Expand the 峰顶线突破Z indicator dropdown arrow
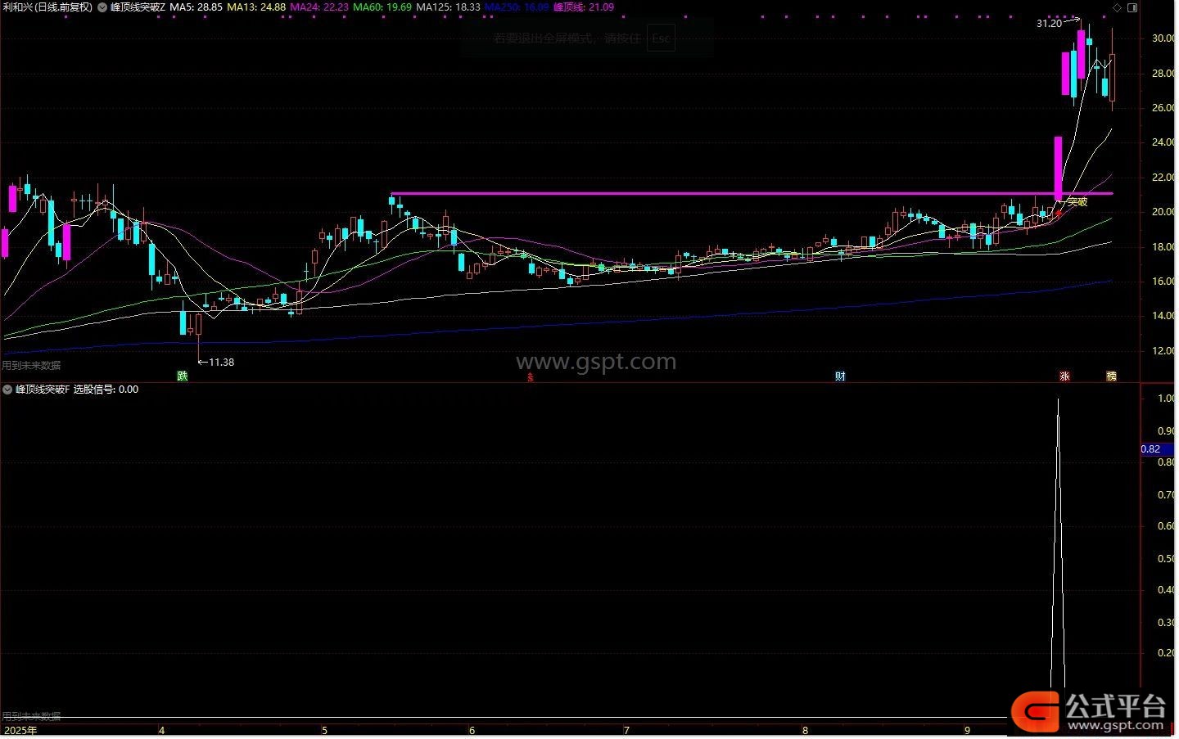1179x739 pixels. coord(102,7)
